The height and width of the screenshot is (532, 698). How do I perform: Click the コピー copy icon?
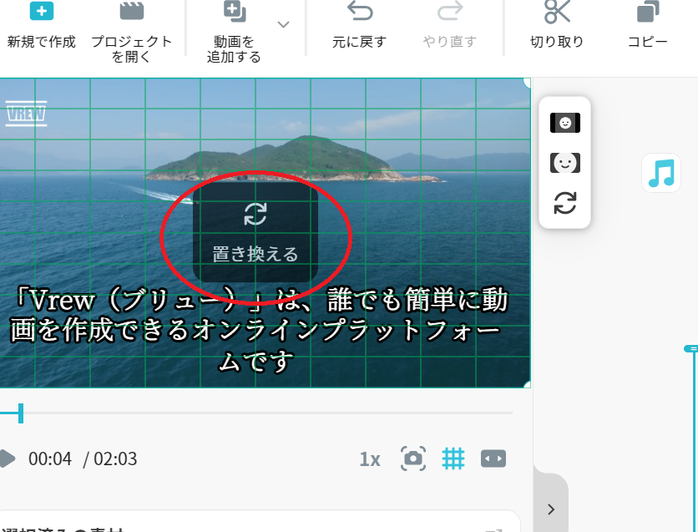click(x=648, y=12)
